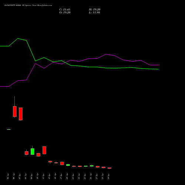Click the 07 Apr date label
Viewport: 185px width, 185px height.
pyautogui.click(x=20, y=176)
